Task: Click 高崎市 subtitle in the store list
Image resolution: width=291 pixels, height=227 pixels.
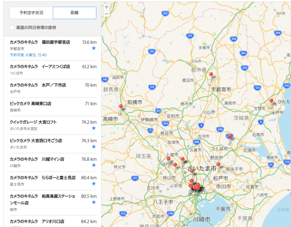Action: [15, 110]
